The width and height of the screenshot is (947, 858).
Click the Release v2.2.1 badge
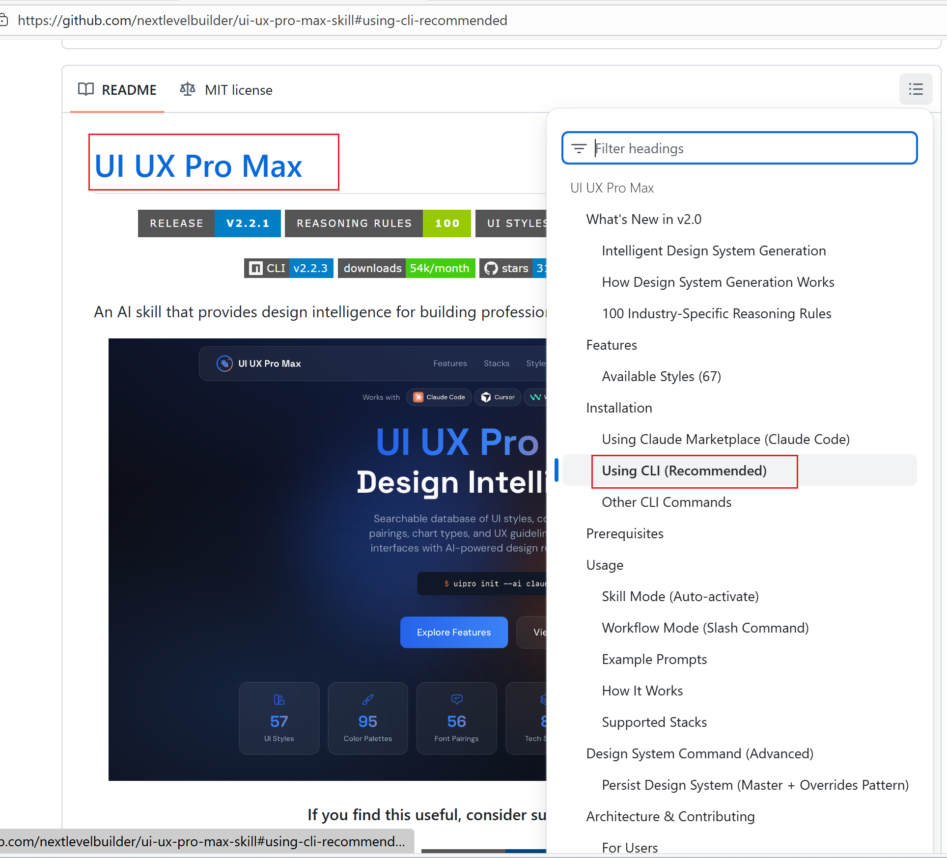[209, 223]
